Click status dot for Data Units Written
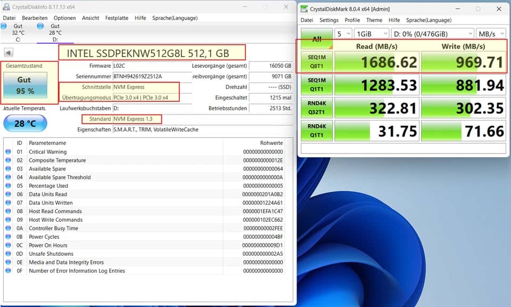The image size is (511, 307). tap(8, 203)
